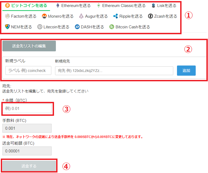Viewport: 208px width, 173px height.
Task: Click the 送金可能額 (BTC) field
Action: click(27, 151)
